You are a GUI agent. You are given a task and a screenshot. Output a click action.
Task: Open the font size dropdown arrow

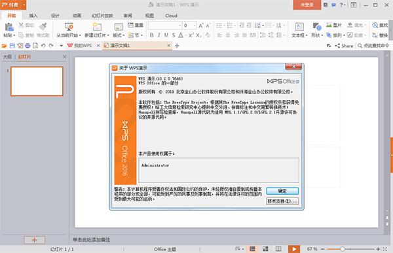click(x=195, y=25)
